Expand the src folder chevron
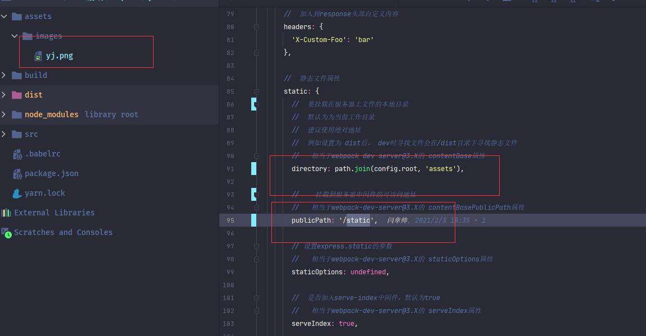646x336 pixels. (x=4, y=134)
